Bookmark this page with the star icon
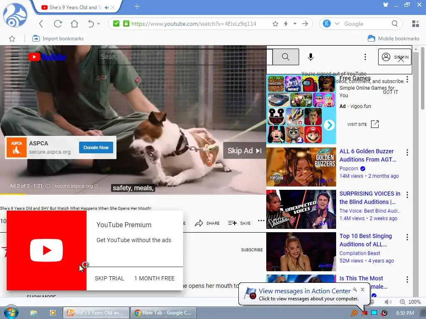 tap(275, 24)
